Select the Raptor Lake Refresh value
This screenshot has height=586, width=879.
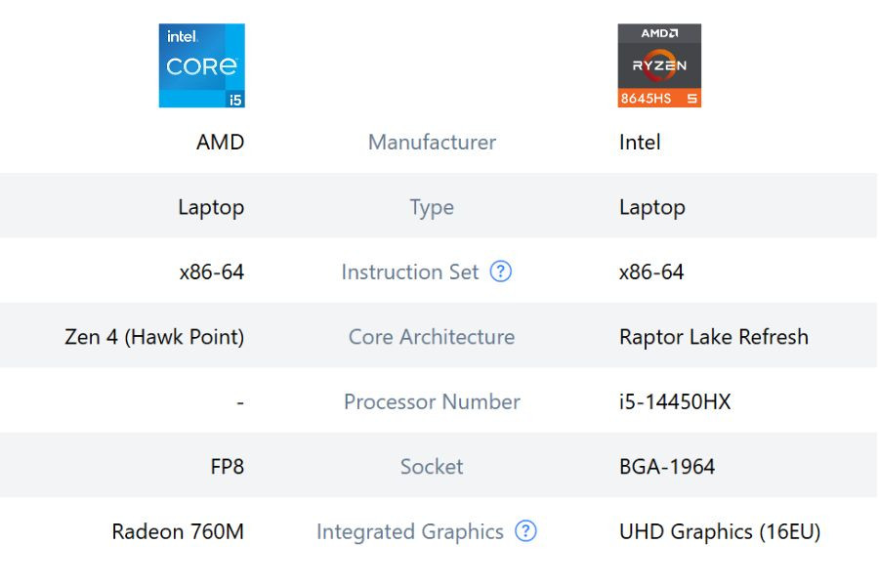point(714,337)
